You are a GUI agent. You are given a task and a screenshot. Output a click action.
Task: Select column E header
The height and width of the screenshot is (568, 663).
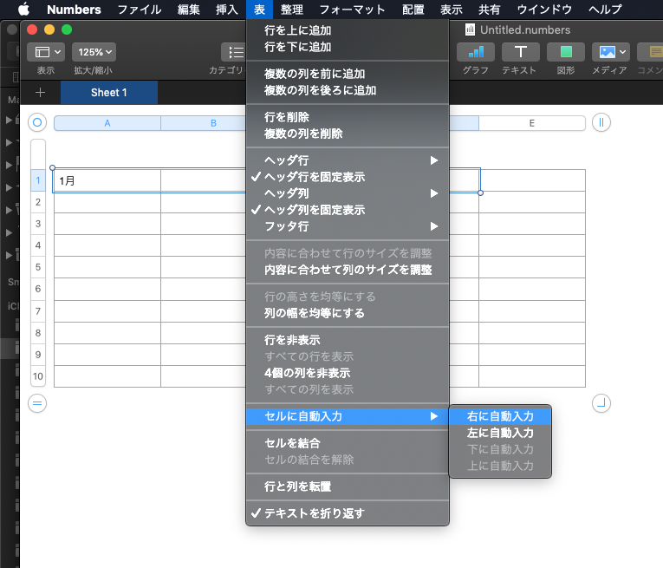tap(532, 123)
